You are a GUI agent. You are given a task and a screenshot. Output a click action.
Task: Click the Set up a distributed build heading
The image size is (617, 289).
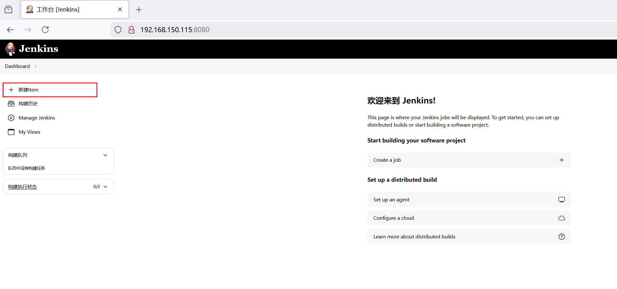click(x=402, y=180)
